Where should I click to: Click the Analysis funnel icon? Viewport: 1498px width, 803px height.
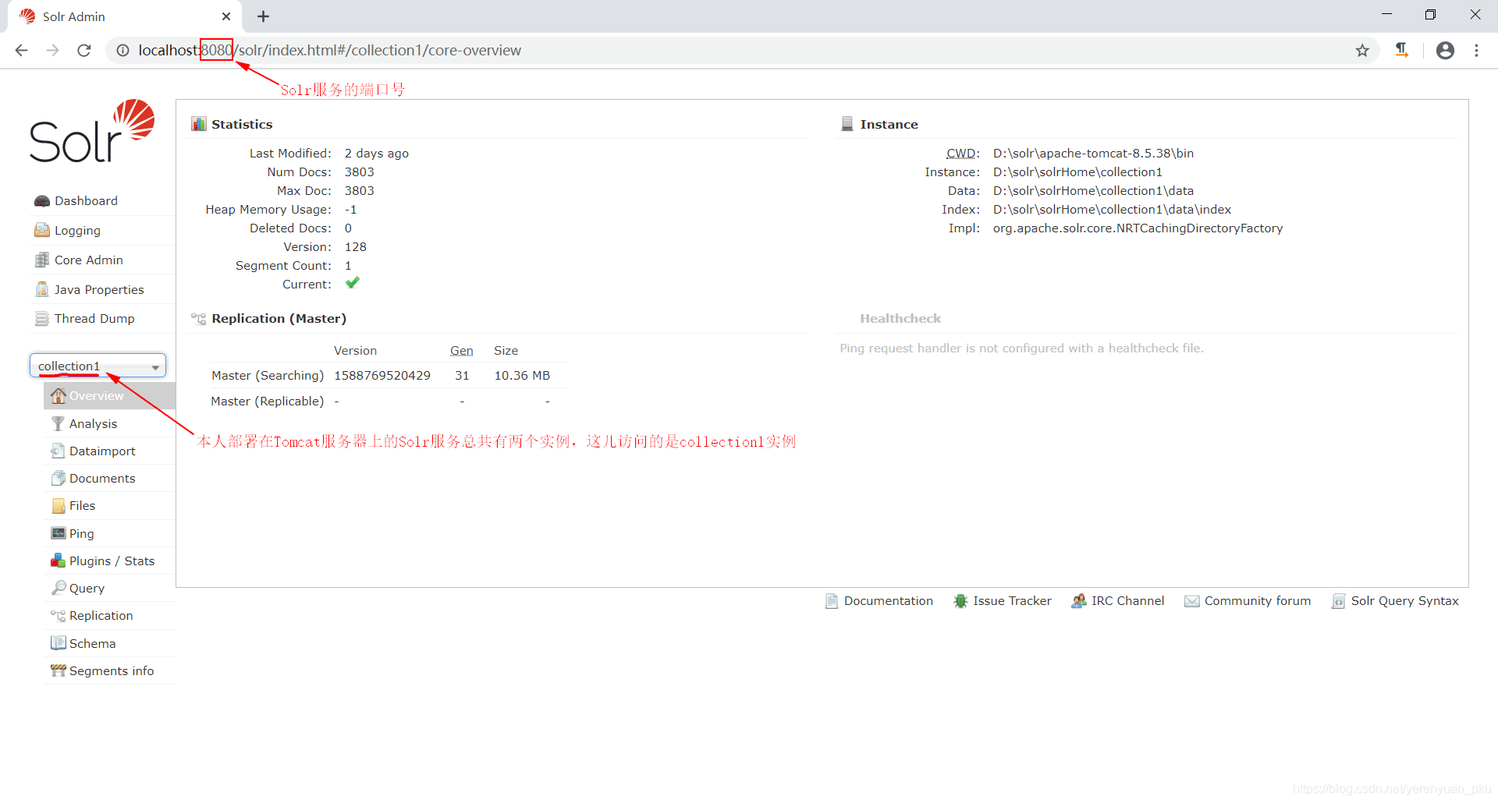pos(59,424)
